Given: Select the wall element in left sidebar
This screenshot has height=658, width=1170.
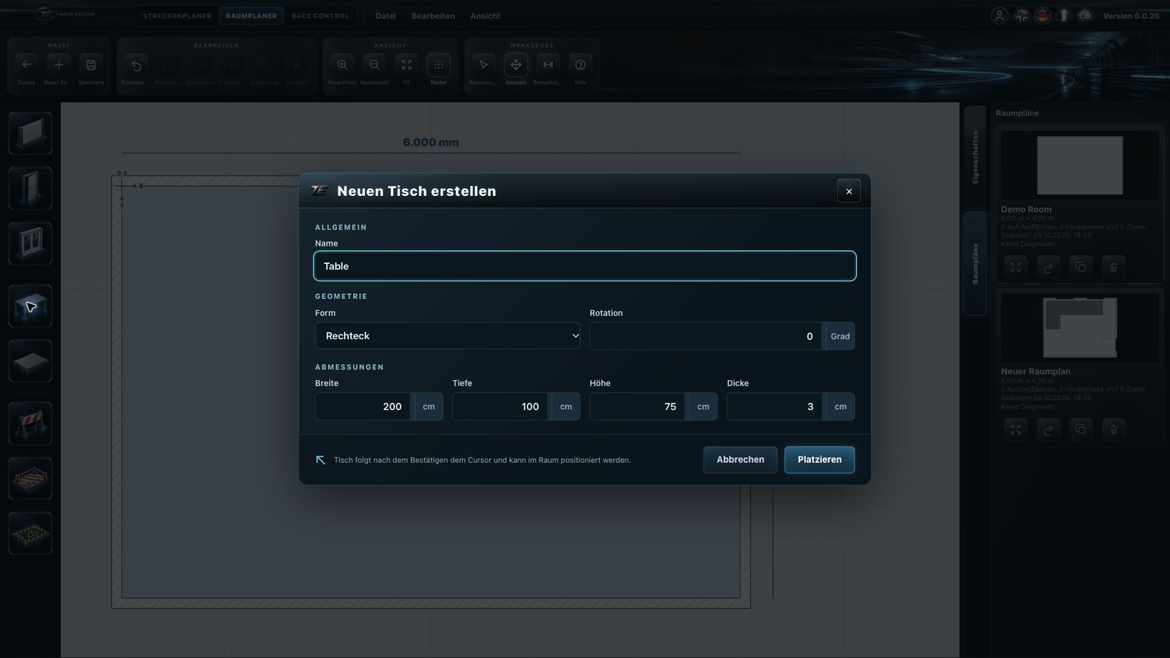Looking at the screenshot, I should pos(30,133).
